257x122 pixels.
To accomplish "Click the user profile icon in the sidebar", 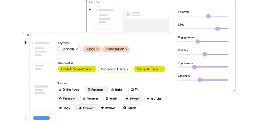I will coord(26,118).
